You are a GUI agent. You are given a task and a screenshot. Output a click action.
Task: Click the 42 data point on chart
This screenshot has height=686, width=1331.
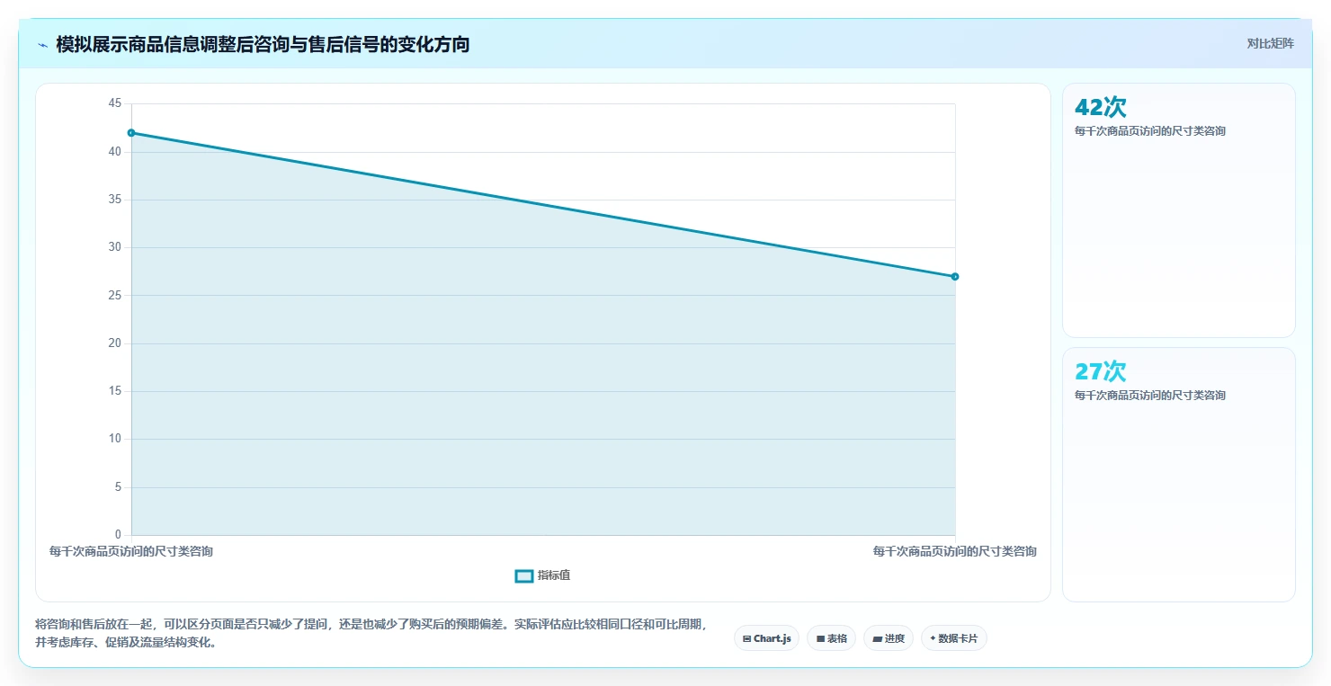pyautogui.click(x=131, y=133)
